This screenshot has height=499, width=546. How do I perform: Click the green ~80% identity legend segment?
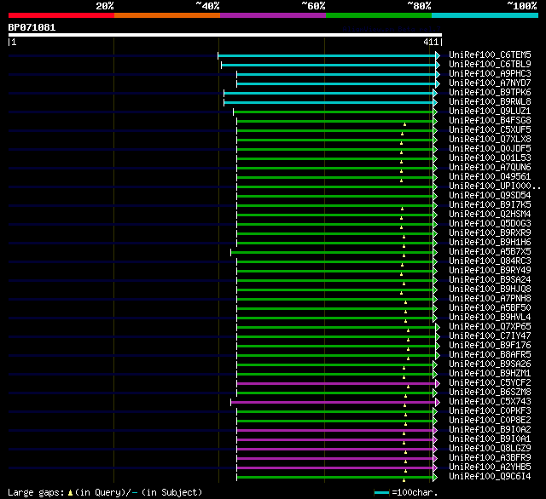coord(379,15)
